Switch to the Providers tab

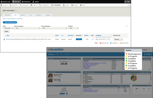coord(39,15)
